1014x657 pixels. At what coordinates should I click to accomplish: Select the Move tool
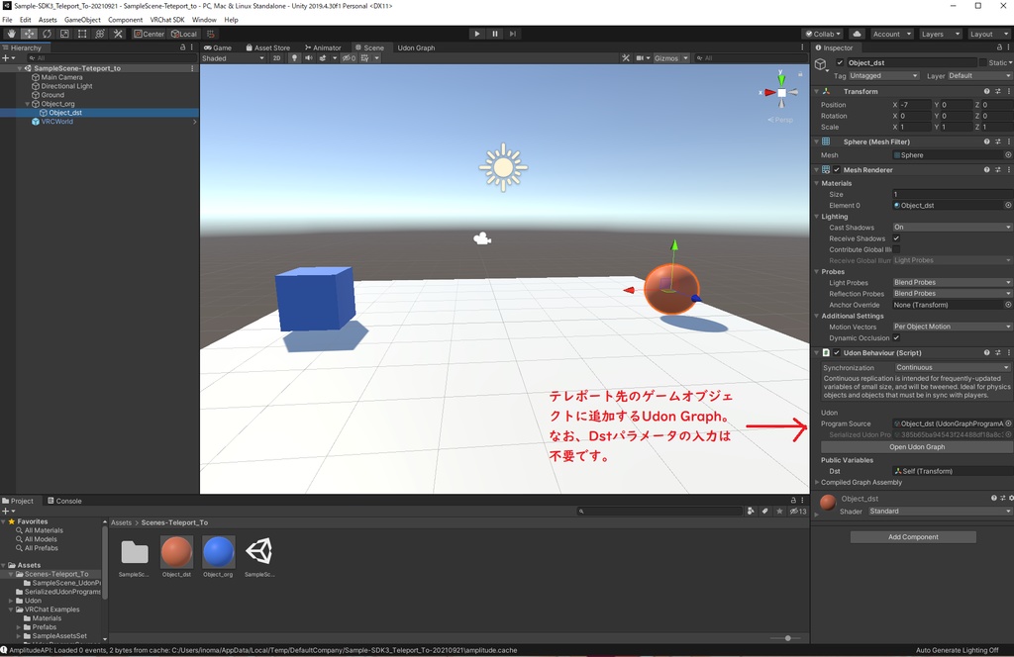coord(30,34)
